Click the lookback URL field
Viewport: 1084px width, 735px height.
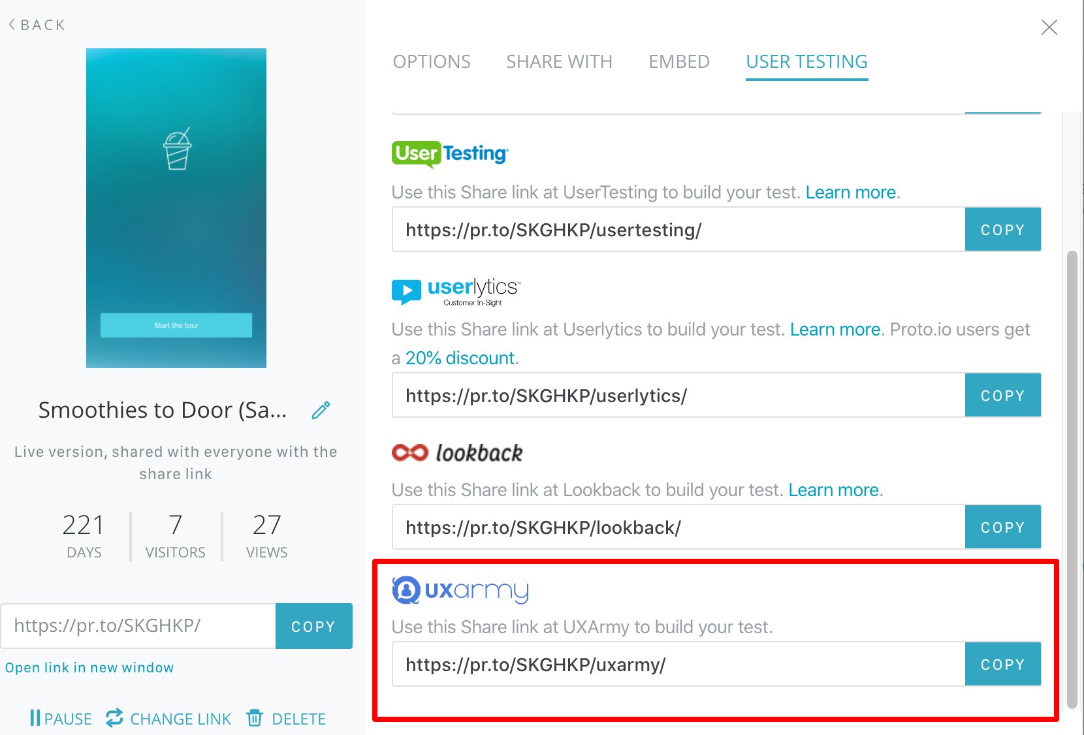tap(678, 527)
